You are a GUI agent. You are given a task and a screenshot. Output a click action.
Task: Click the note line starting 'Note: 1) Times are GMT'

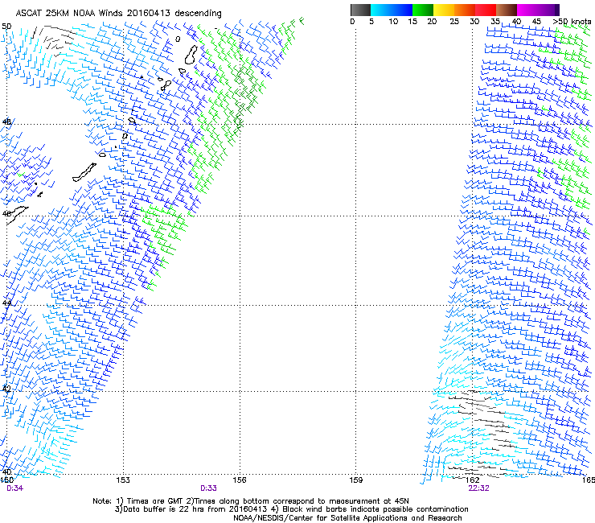pyautogui.click(x=251, y=501)
